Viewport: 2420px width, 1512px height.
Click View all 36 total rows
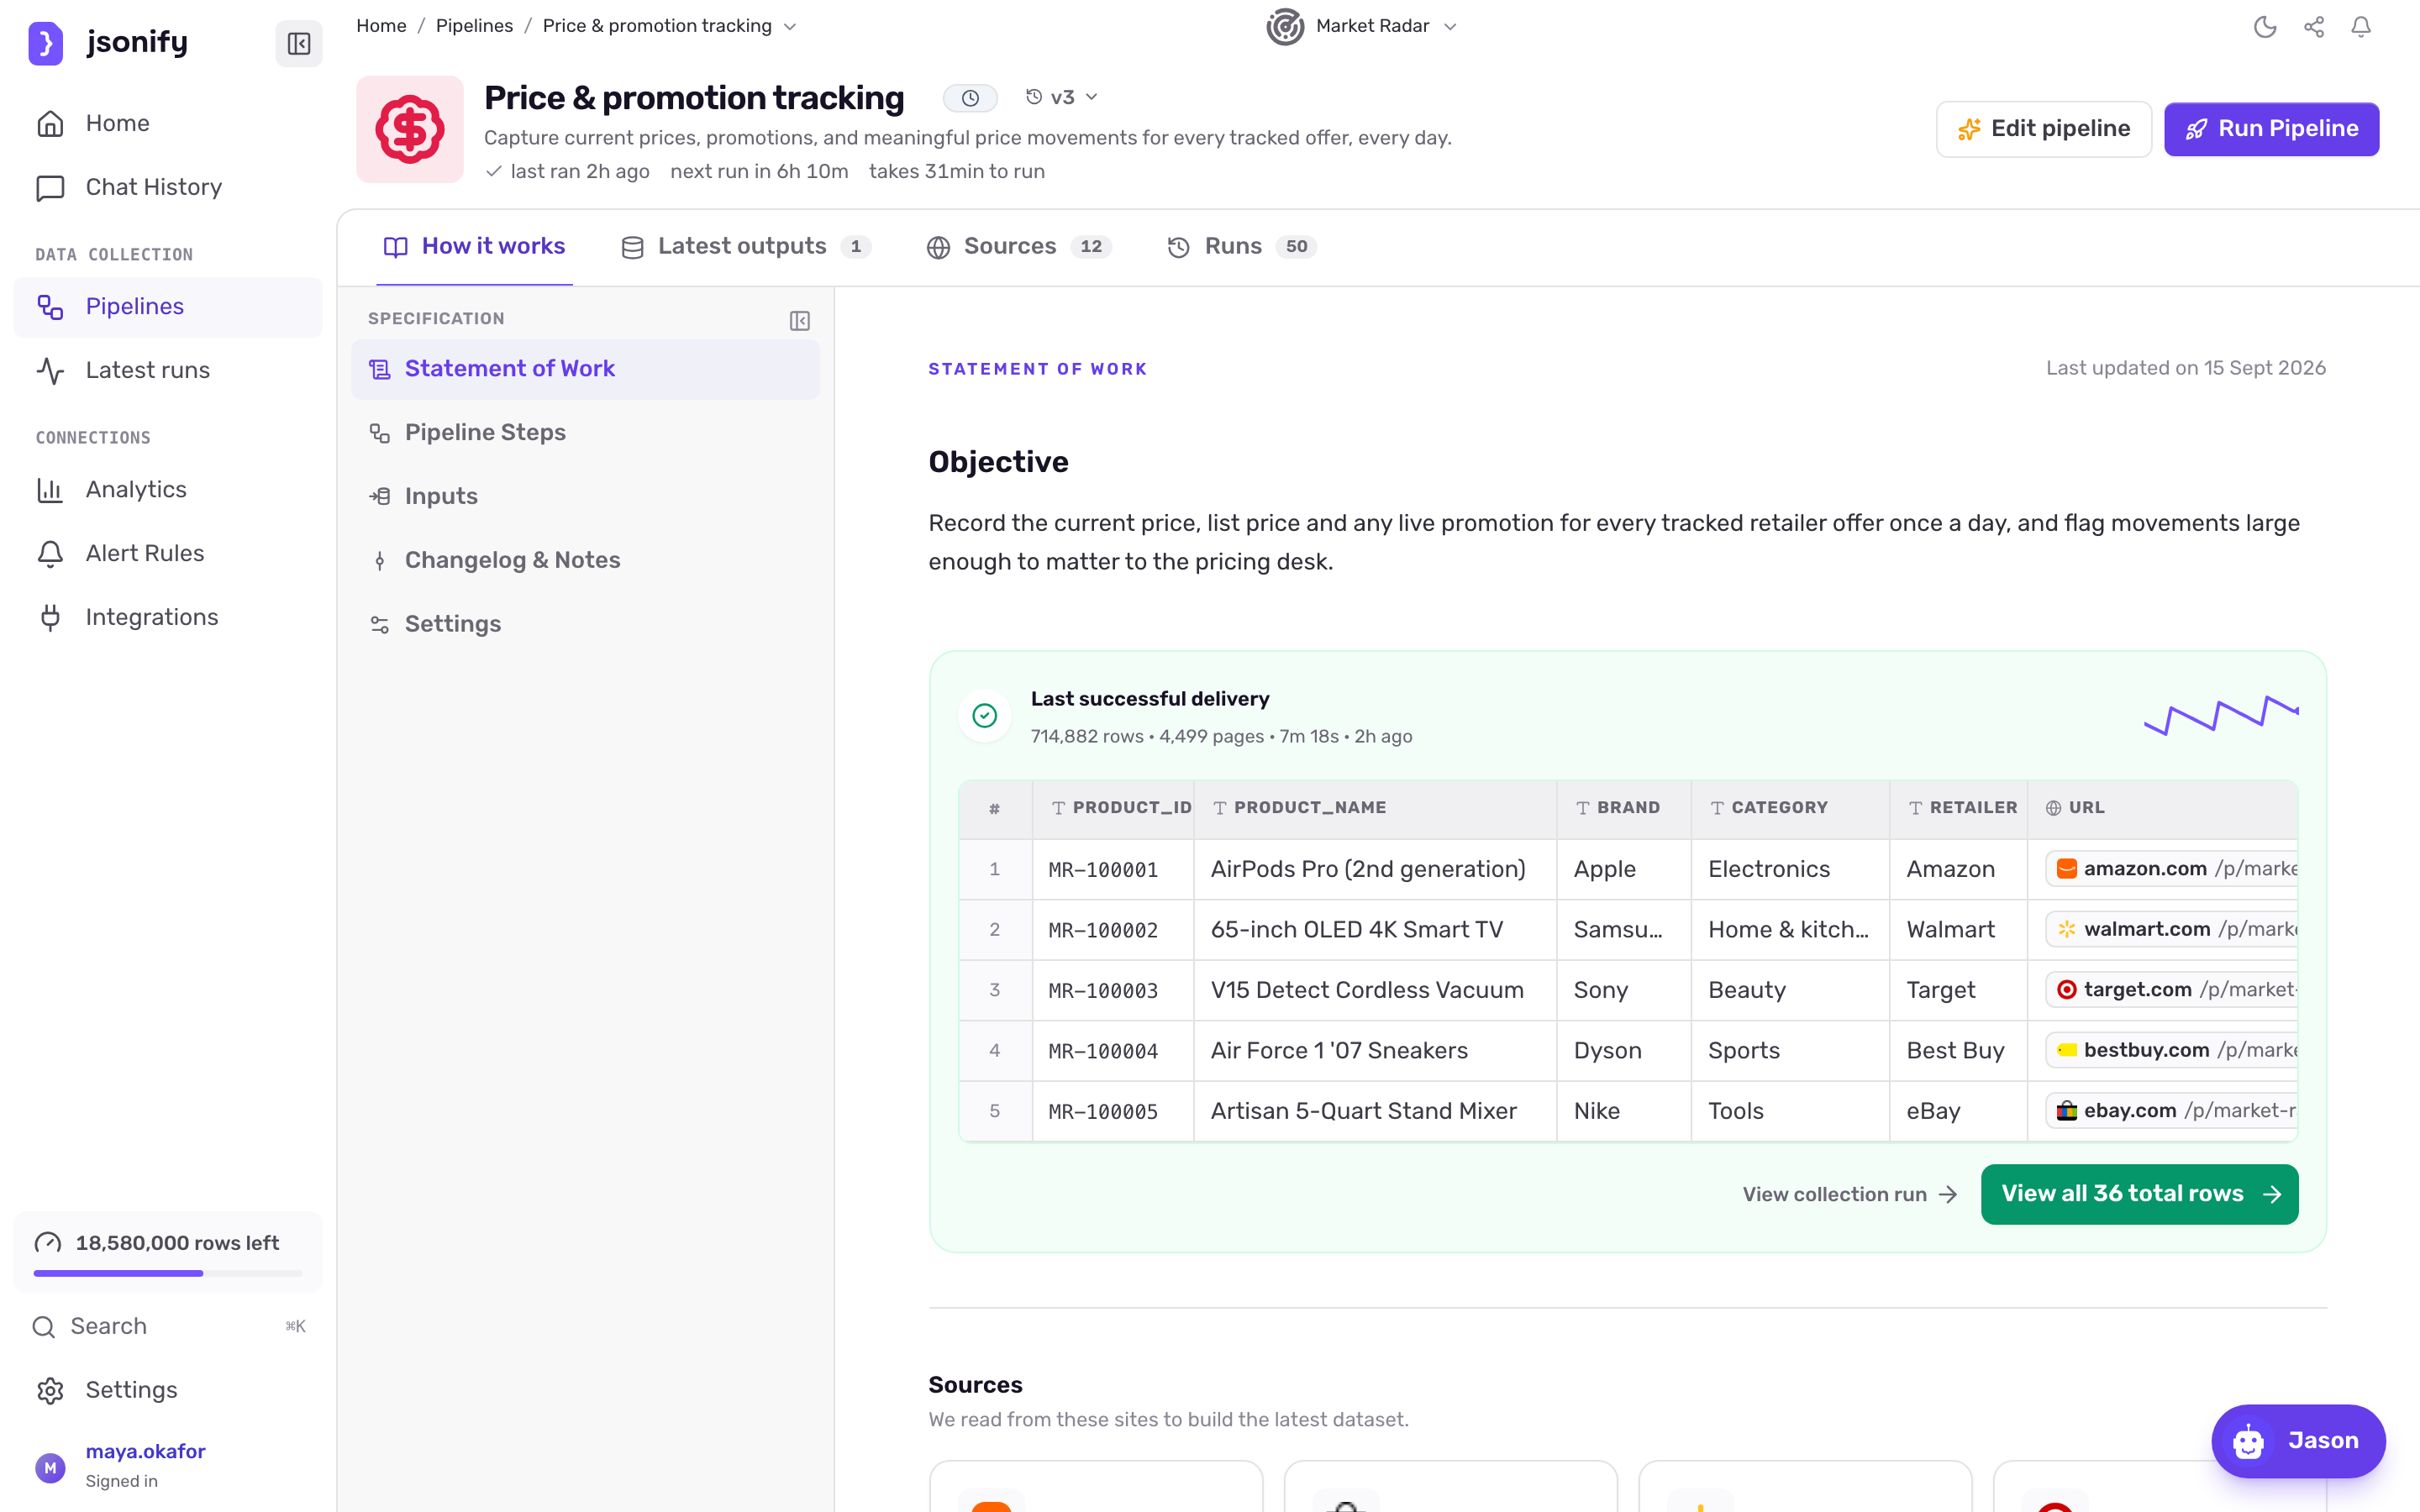click(2139, 1194)
